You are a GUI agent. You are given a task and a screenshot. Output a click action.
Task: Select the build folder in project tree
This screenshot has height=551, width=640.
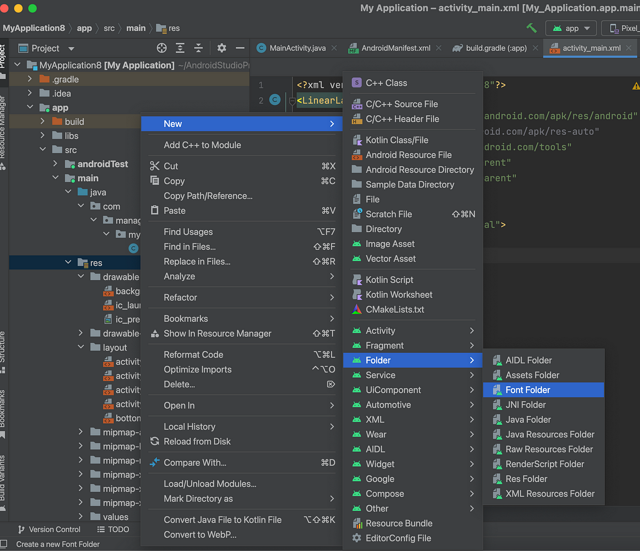pyautogui.click(x=75, y=121)
